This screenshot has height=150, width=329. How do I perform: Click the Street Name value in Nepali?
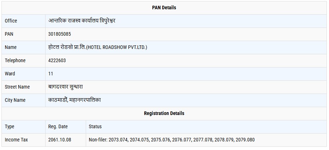pyautogui.click(x=66, y=87)
